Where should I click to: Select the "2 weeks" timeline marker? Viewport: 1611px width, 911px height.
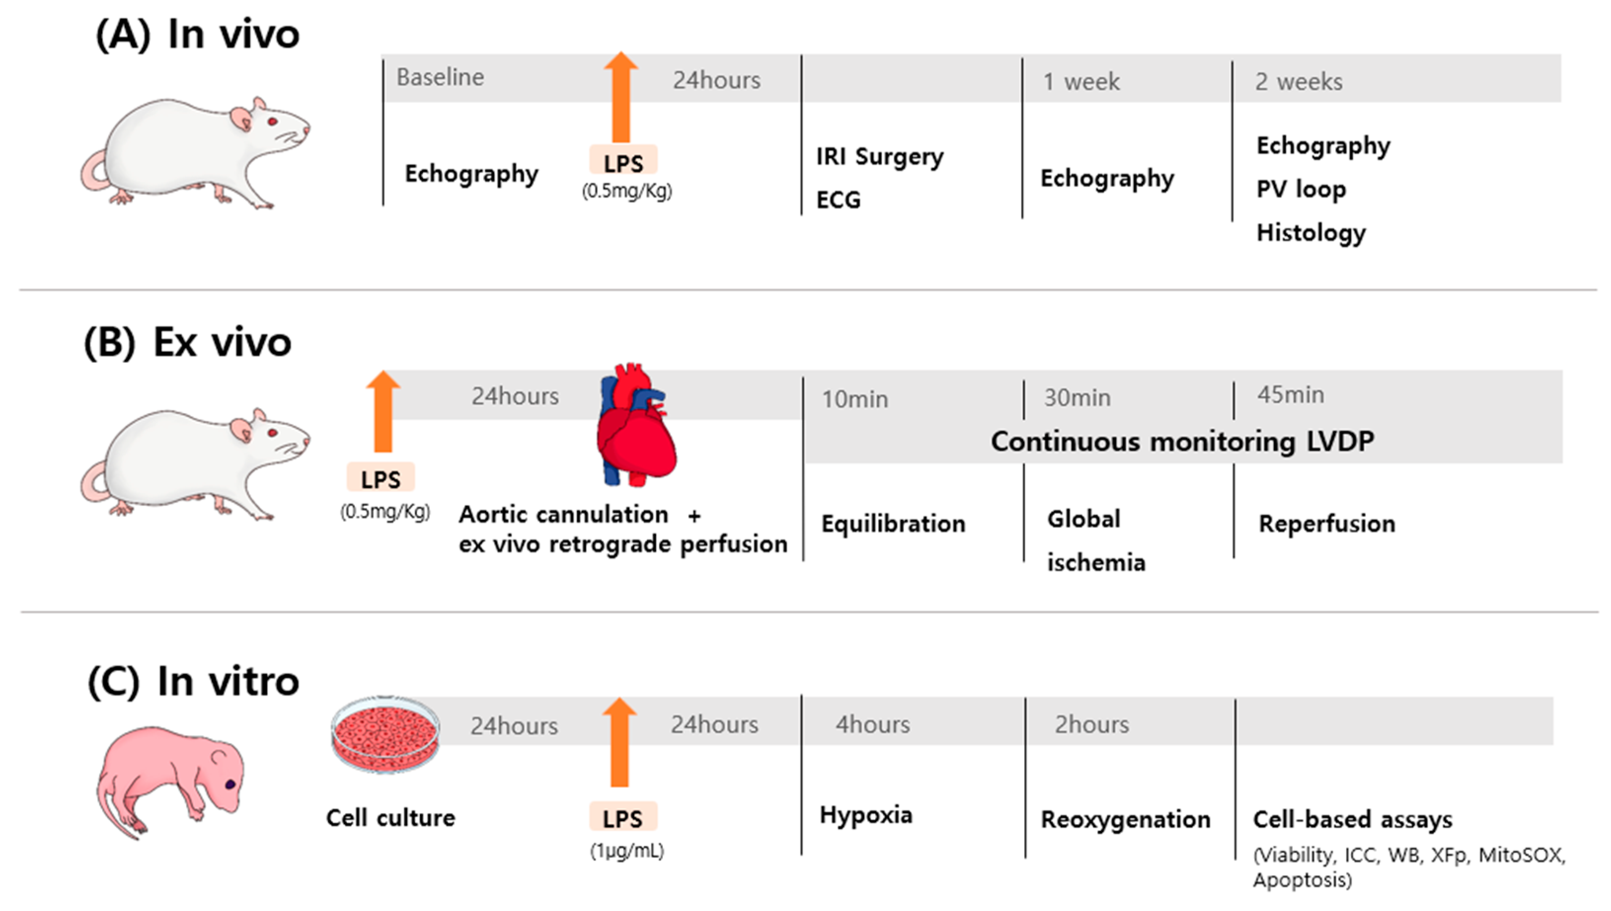click(x=1298, y=82)
